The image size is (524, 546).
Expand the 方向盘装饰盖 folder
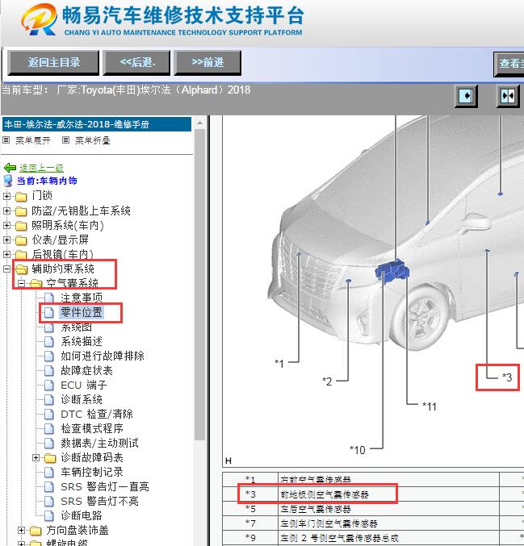pos(21,531)
